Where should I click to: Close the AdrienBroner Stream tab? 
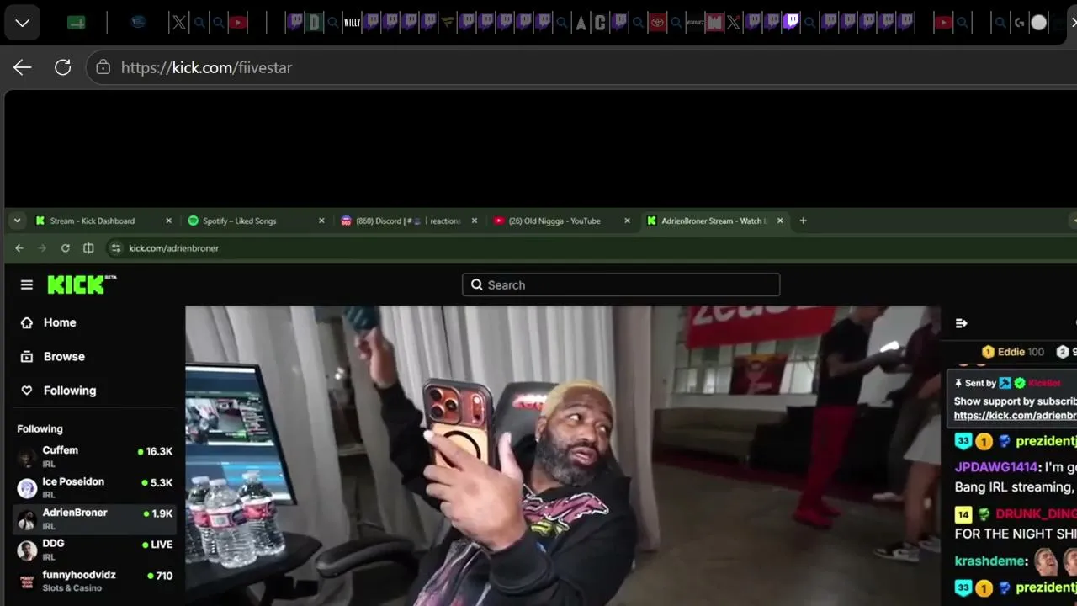[780, 221]
